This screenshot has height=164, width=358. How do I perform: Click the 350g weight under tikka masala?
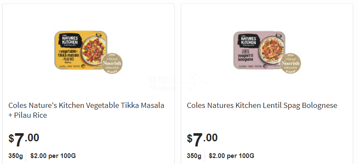(x=15, y=156)
